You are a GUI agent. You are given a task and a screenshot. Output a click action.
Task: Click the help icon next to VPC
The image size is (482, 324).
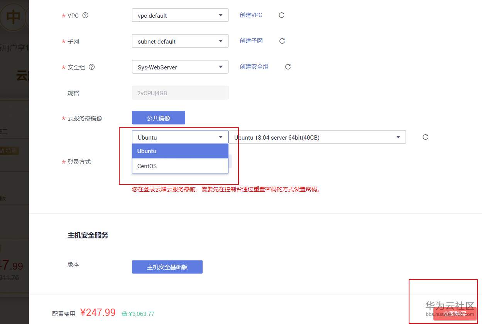[x=86, y=15]
